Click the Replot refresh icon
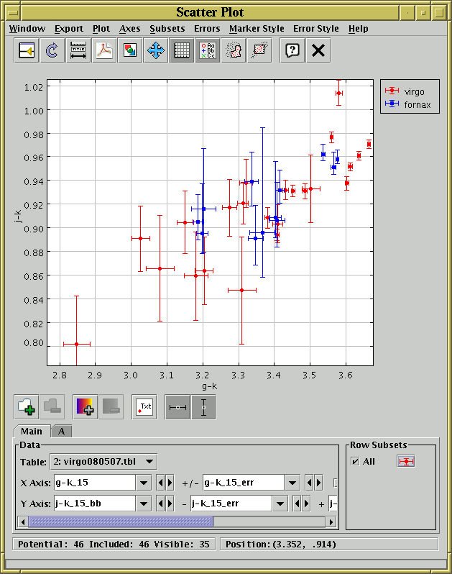Viewport: 452px width, 574px height. pos(51,50)
